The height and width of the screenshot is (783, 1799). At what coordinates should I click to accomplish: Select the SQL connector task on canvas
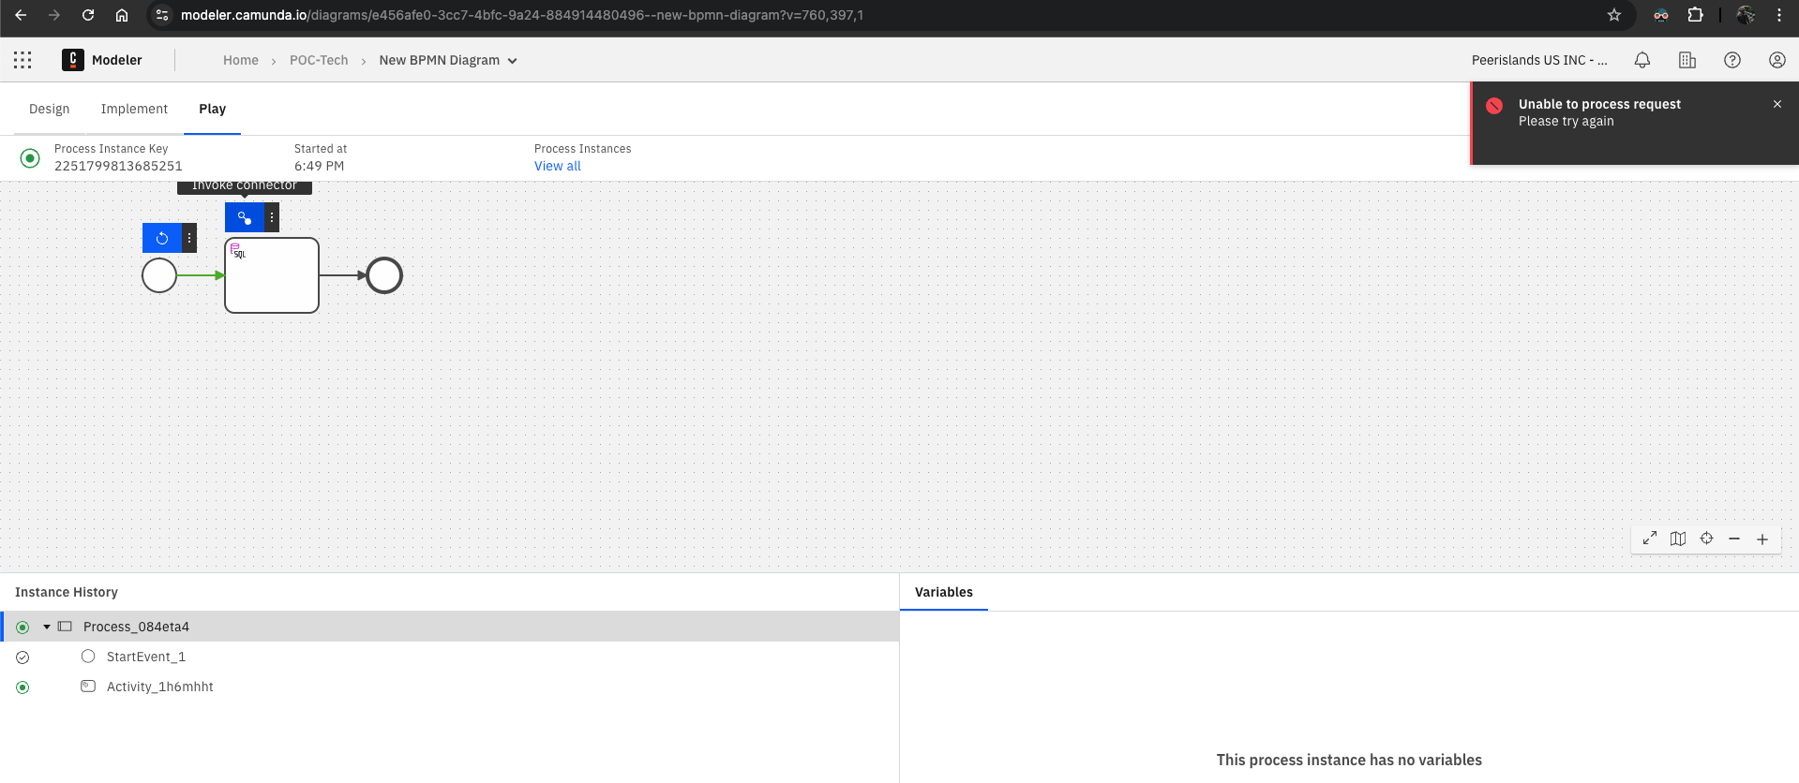[272, 275]
